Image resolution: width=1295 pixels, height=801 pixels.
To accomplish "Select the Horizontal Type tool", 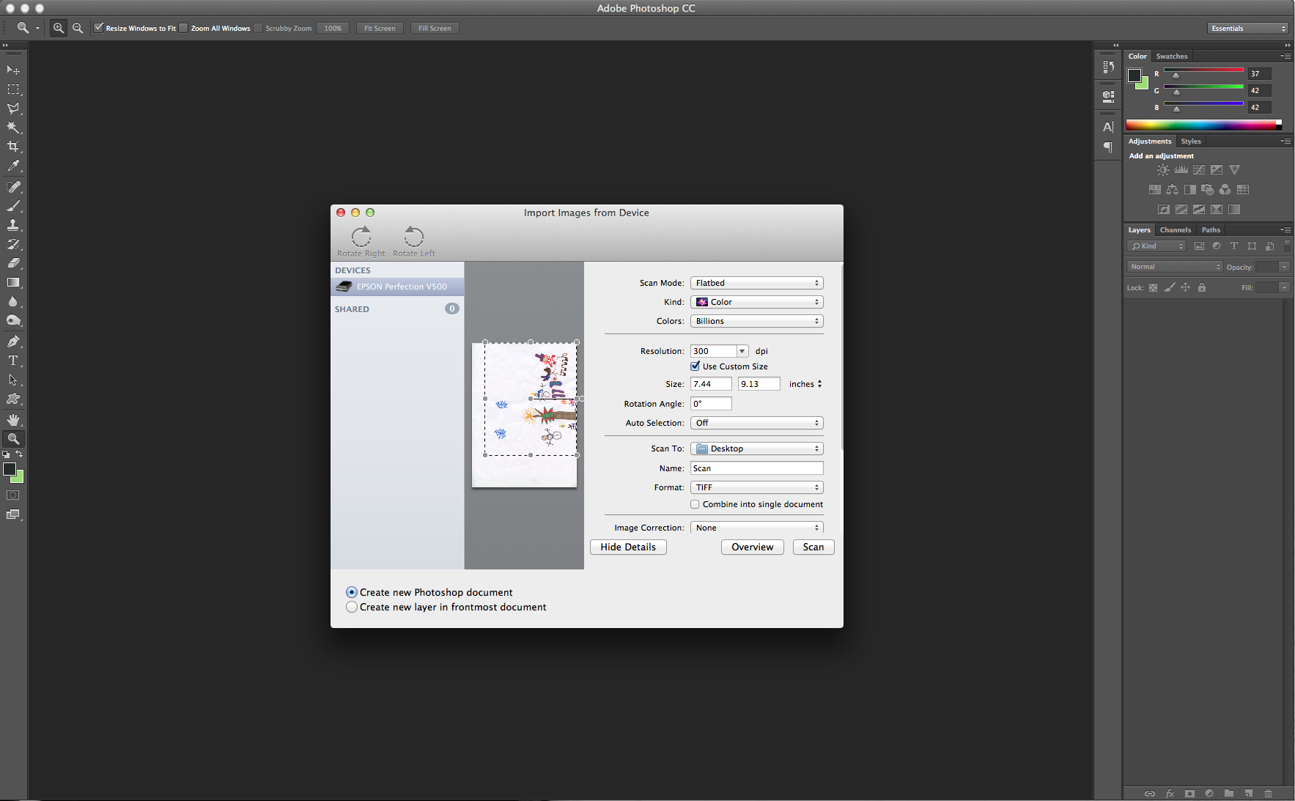I will tap(13, 360).
